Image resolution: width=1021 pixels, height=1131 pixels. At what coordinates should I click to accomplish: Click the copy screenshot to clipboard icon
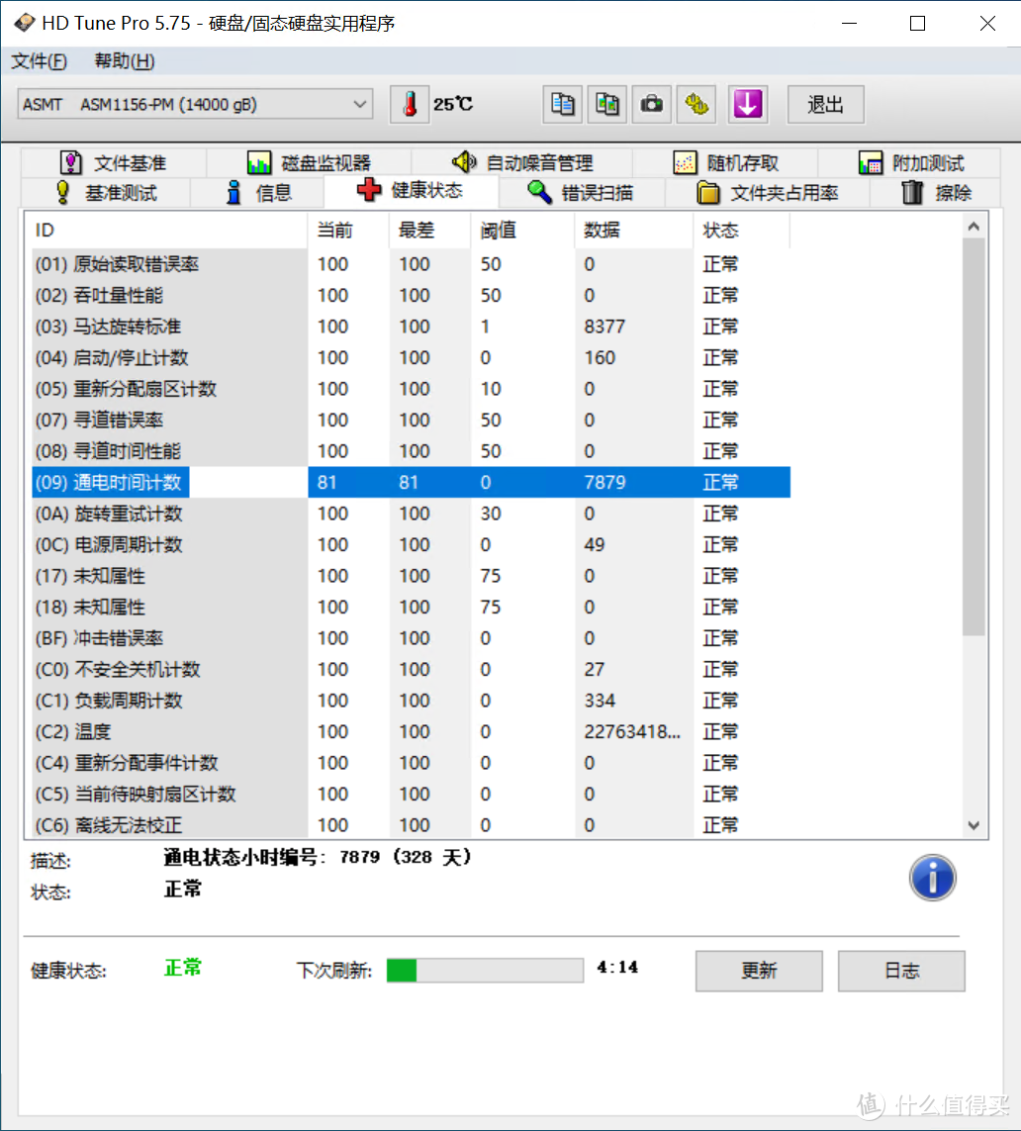tap(607, 104)
